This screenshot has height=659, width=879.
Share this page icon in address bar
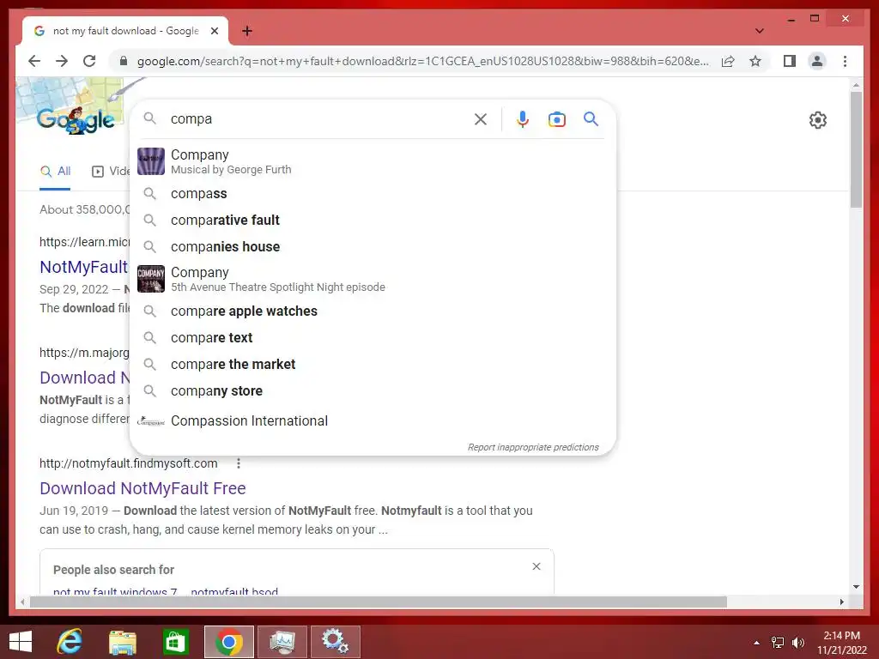pos(728,61)
